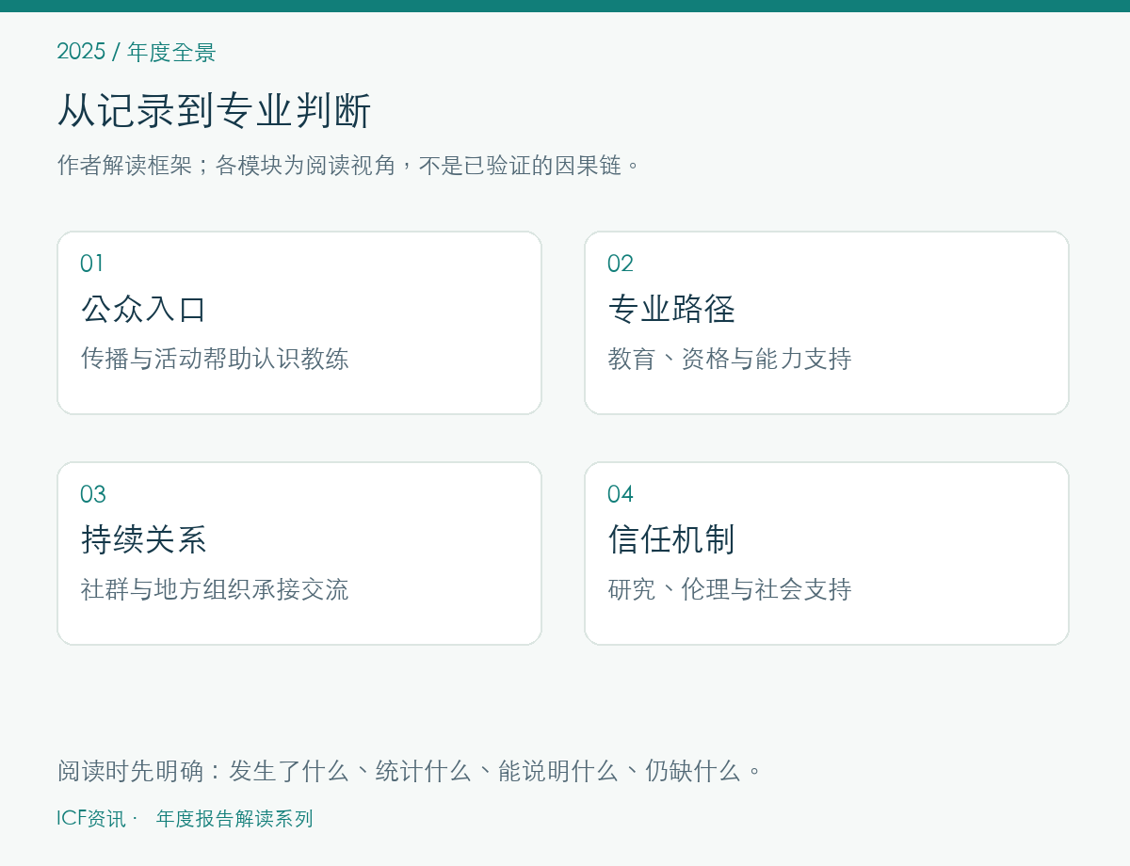
Task: Click the number '01' label
Action: pos(92,264)
